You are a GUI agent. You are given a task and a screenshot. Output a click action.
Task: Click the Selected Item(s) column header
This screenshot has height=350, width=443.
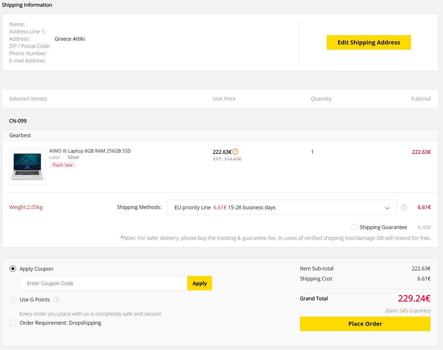(28, 99)
